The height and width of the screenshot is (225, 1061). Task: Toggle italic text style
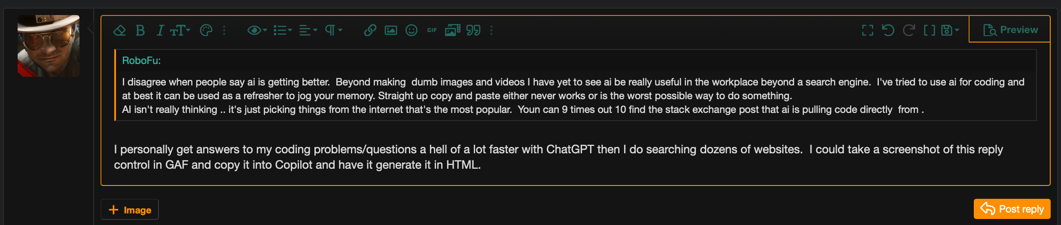click(x=160, y=30)
